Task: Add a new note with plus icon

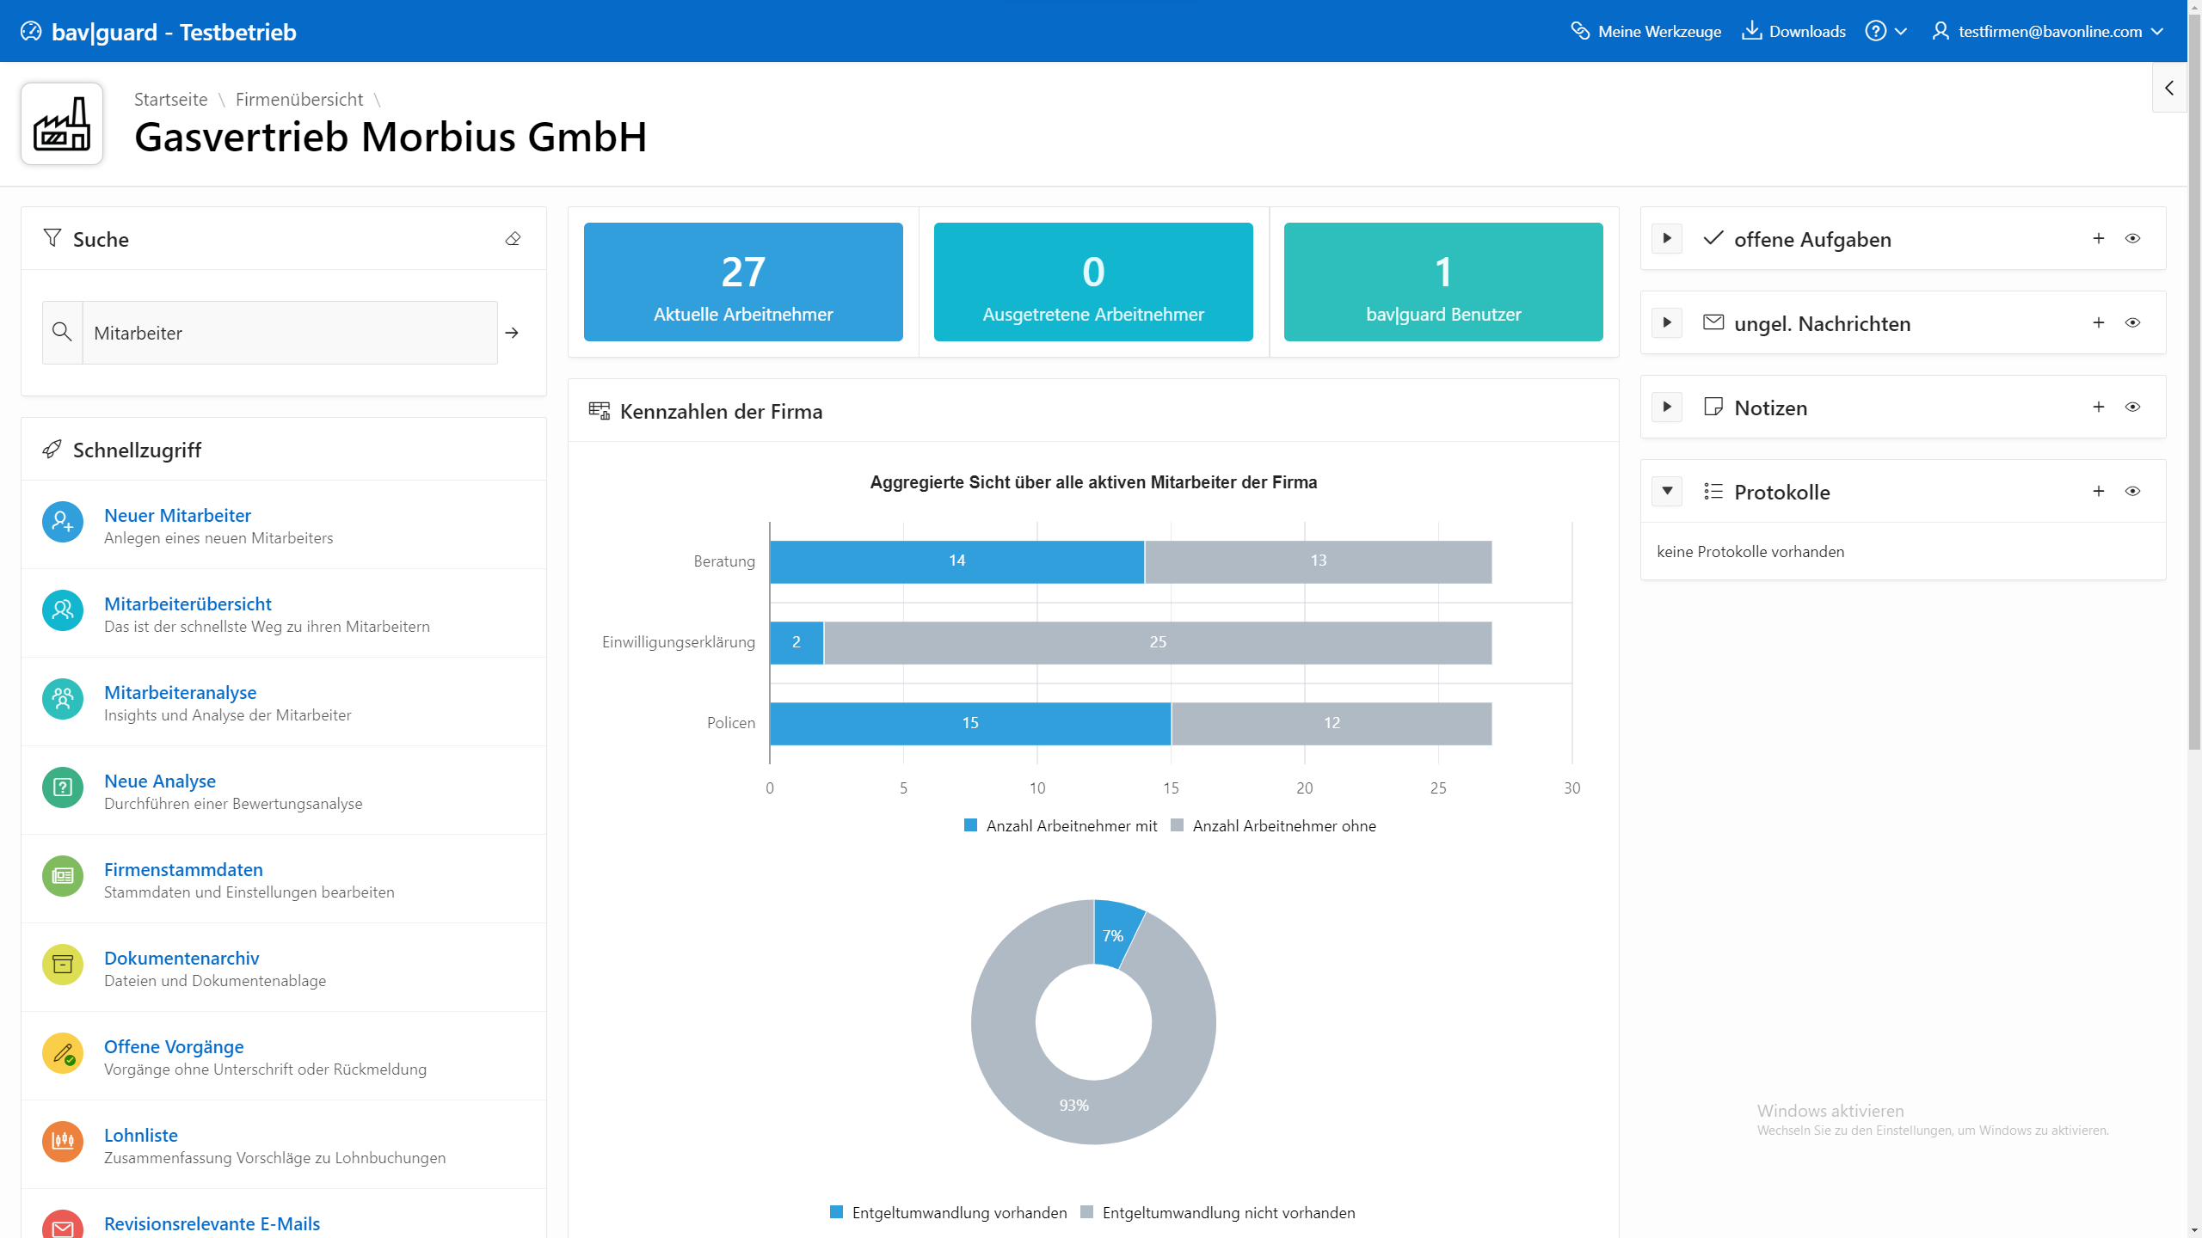Action: 2099,408
